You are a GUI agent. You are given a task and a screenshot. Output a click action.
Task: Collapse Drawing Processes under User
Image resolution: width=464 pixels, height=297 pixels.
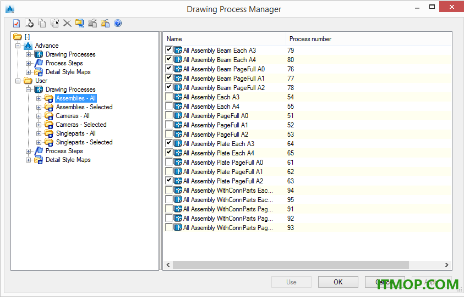pos(29,89)
